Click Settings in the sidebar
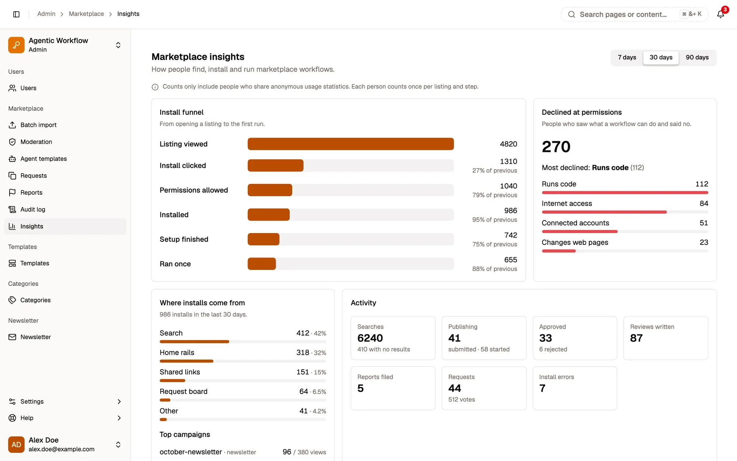737x461 pixels. (x=65, y=402)
